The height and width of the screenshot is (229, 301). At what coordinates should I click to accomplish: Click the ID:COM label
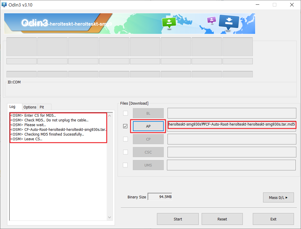tap(14, 82)
